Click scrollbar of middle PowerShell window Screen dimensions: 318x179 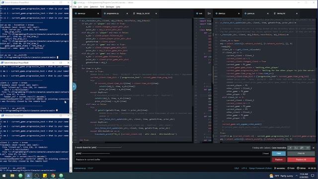click(71, 89)
